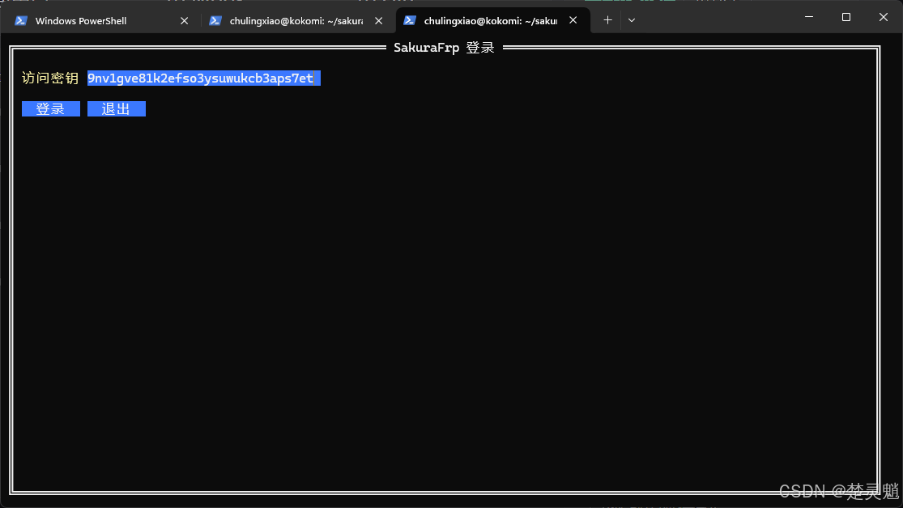
Task: Focus the 访问密钥 access key input field
Action: click(204, 78)
